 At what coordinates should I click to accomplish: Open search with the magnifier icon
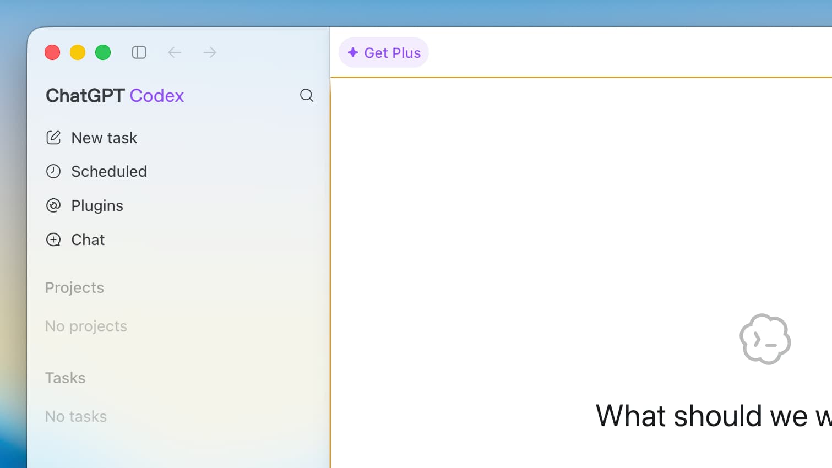(307, 95)
